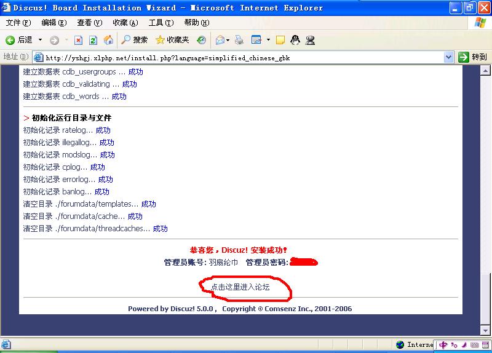Click IME punctuation toggle icon
The height and width of the screenshot is (353, 492).
tap(454, 345)
